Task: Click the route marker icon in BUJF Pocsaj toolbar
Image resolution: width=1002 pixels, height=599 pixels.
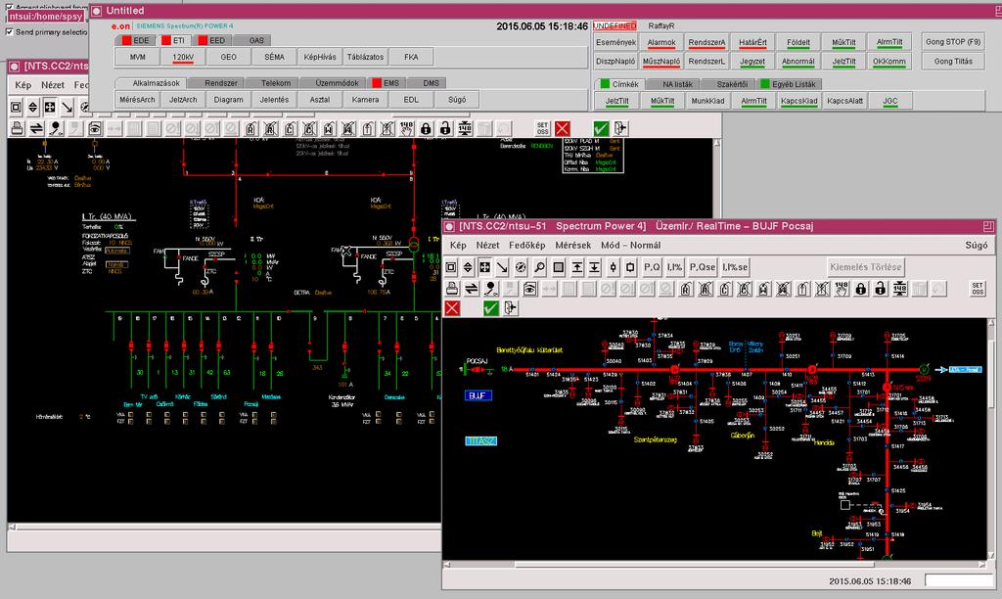Action: (x=490, y=289)
